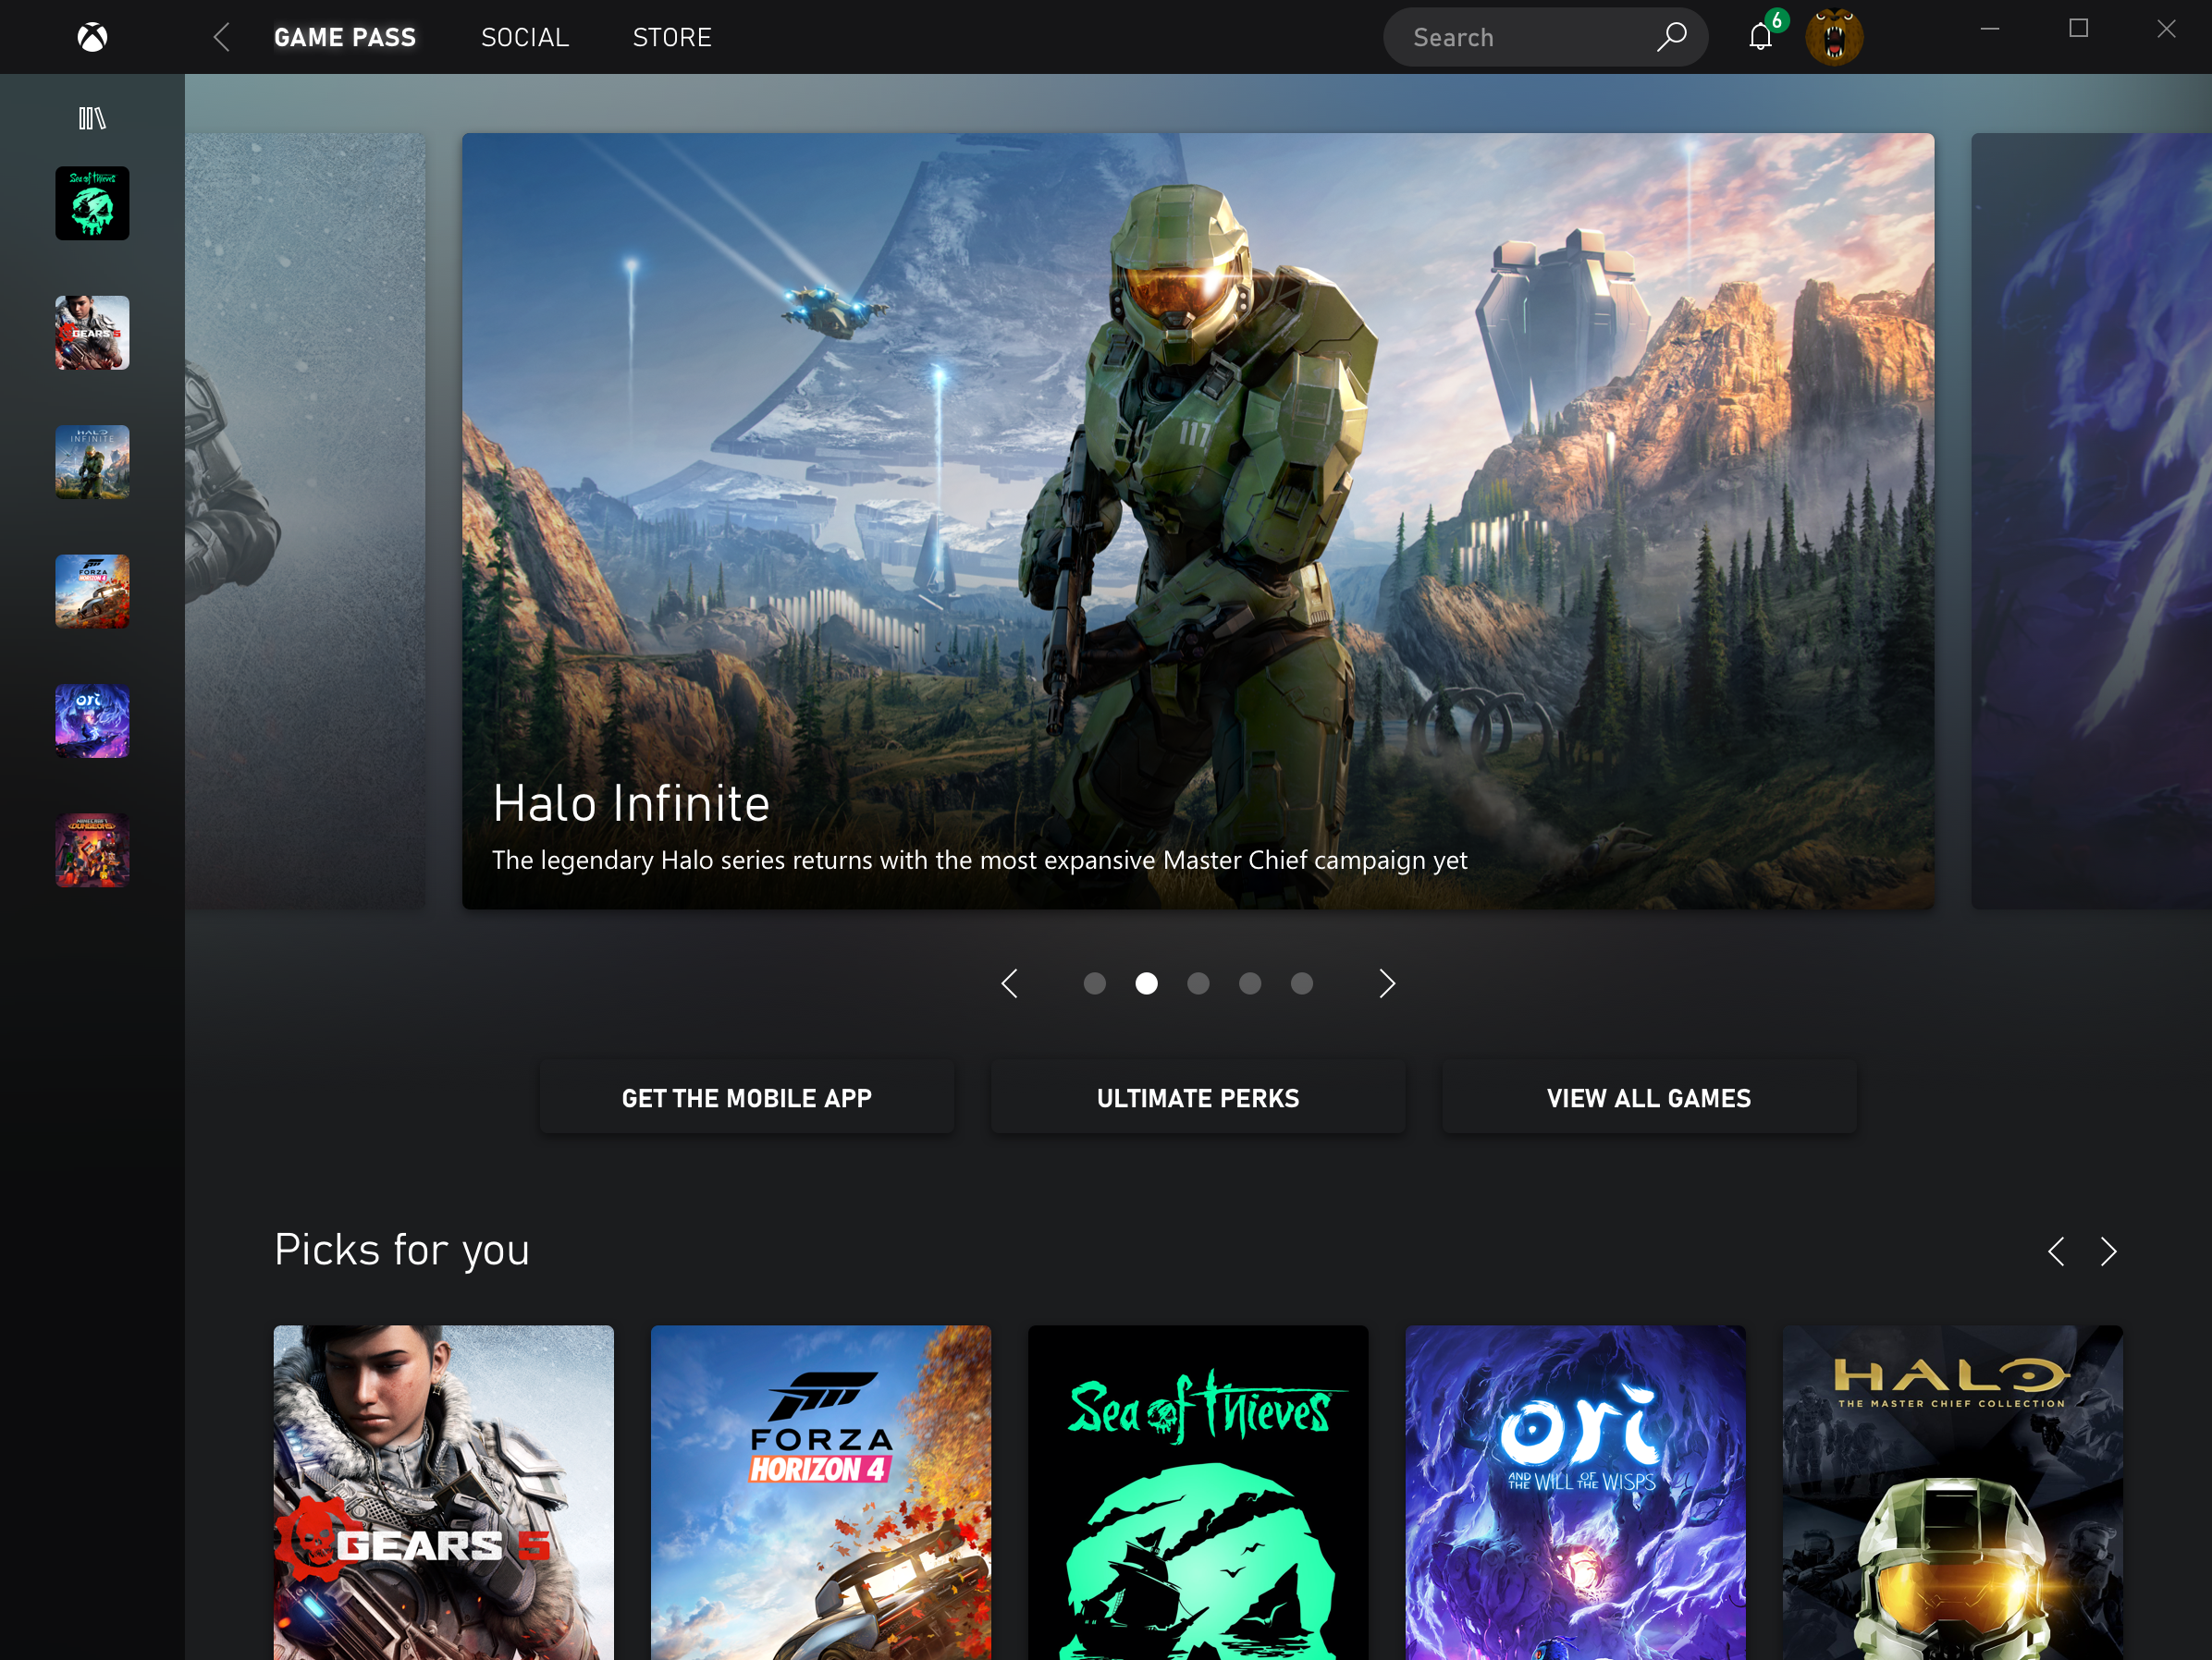The image size is (2212, 1660).
Task: Switch to the Store tab
Action: 671,37
